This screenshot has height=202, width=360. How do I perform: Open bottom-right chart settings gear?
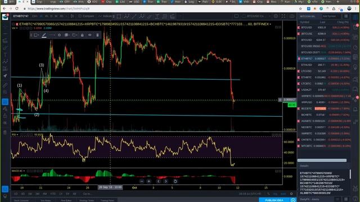(291, 194)
